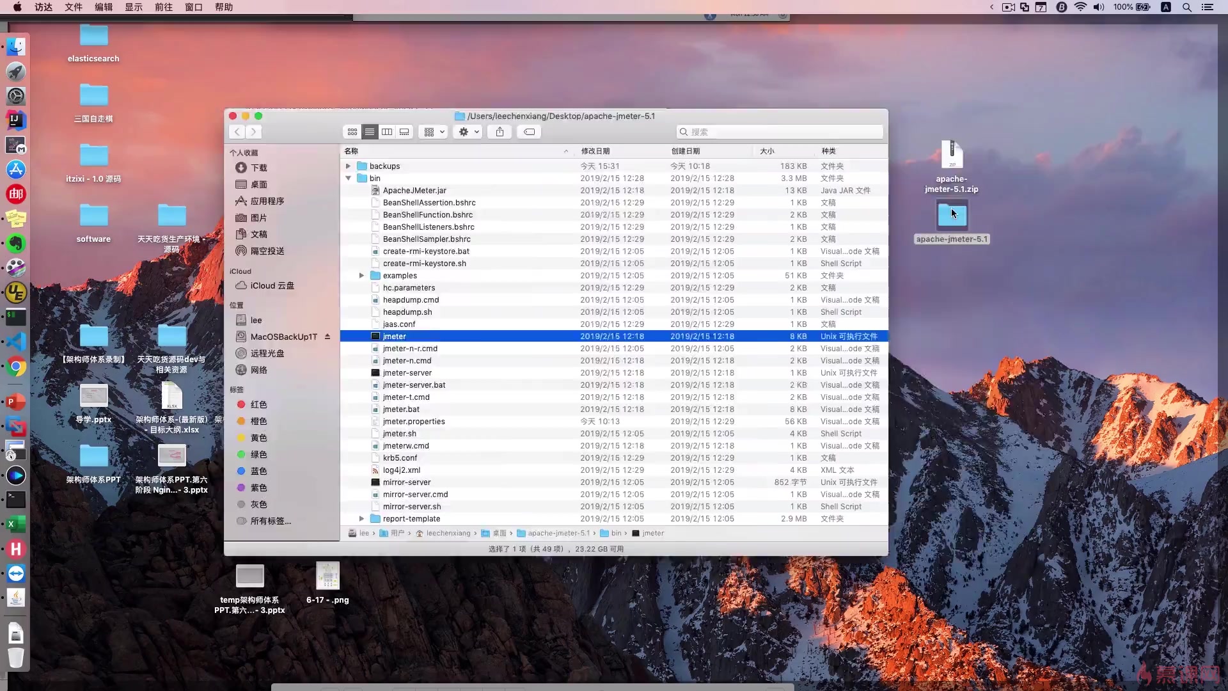Select the jmeter.properties file
The width and height of the screenshot is (1228, 691).
(x=614, y=422)
